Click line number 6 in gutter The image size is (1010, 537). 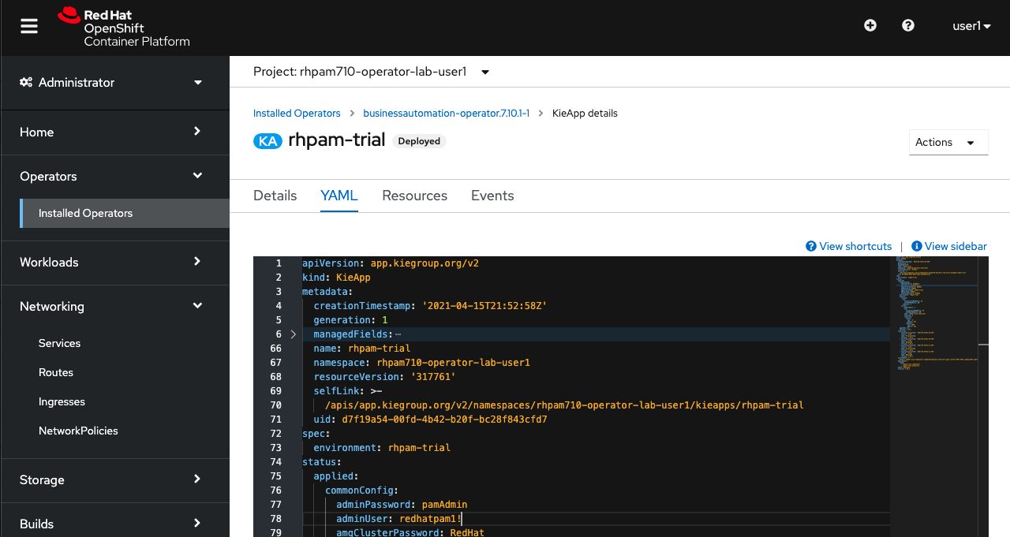click(x=279, y=334)
